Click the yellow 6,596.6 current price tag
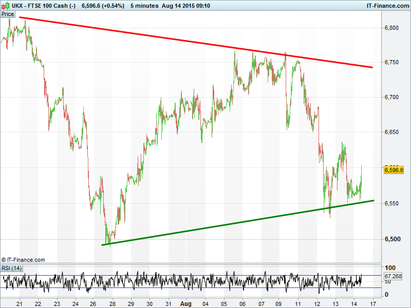Viewport: 411px width, 308px height. [x=394, y=170]
